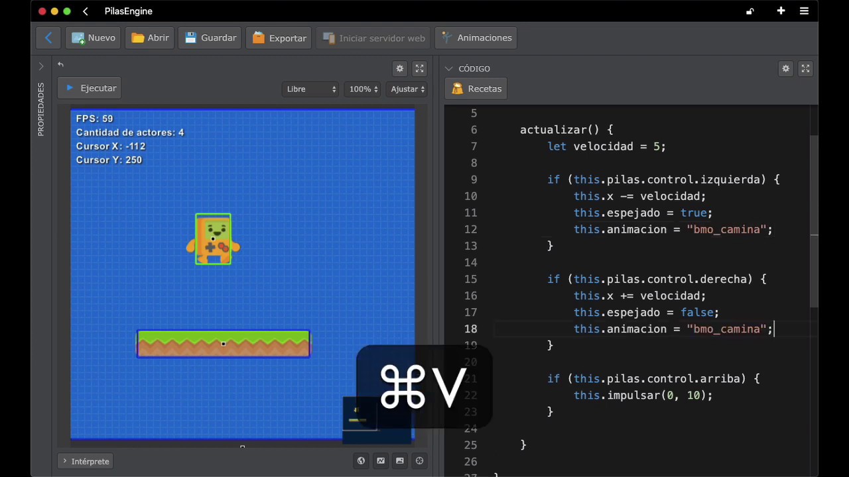Click line number 12 in the gutter

(470, 229)
